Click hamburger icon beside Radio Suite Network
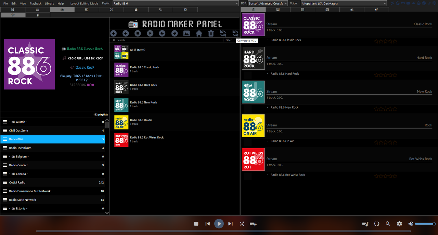The height and width of the screenshot is (235, 438). pos(5,200)
